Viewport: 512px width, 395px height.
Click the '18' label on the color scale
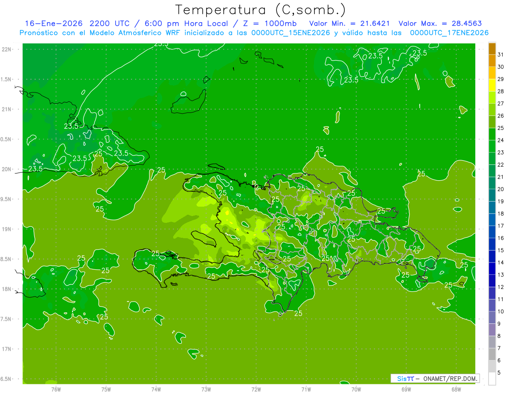coord(501,213)
